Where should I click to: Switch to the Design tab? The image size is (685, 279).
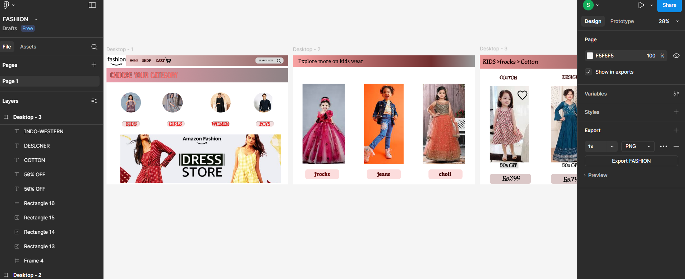593,21
